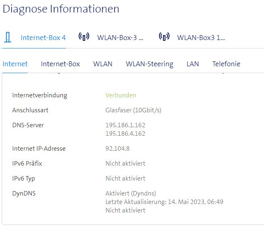Switch to the WLAN sub-tab

(x=103, y=64)
